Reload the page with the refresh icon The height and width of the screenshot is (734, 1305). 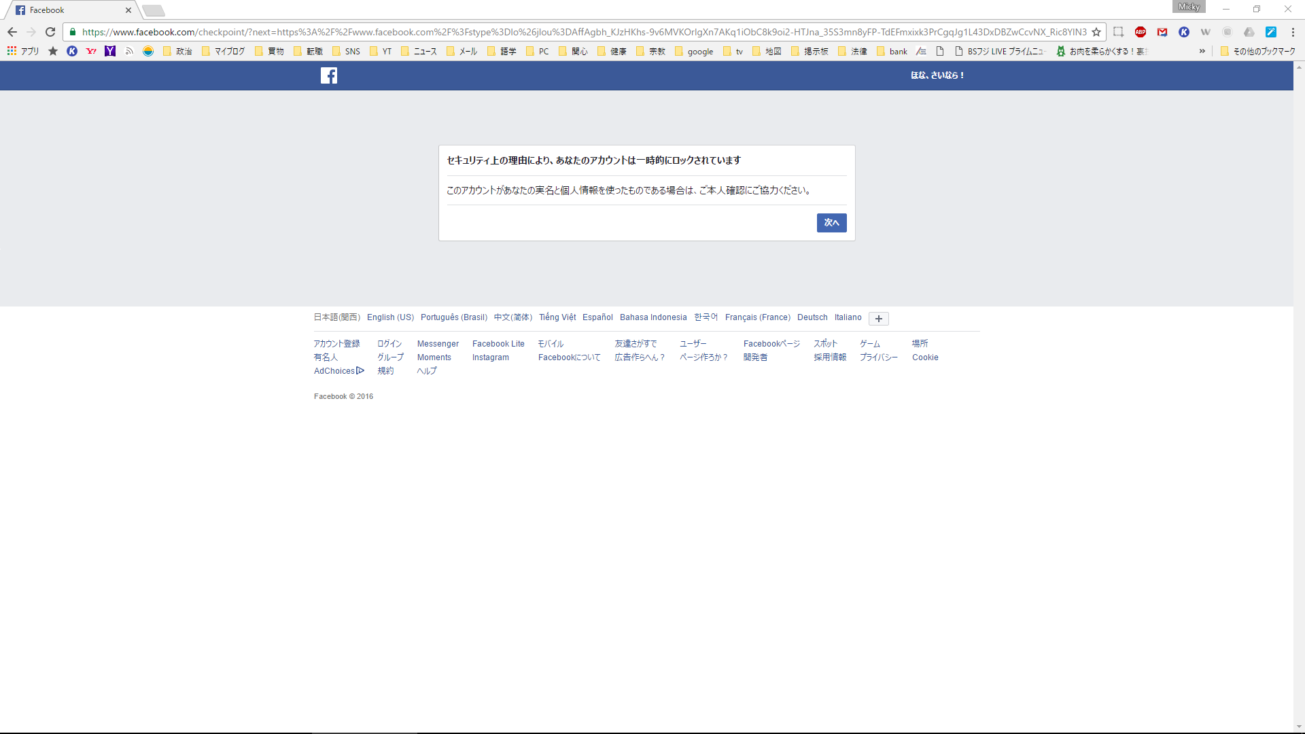[x=50, y=32]
